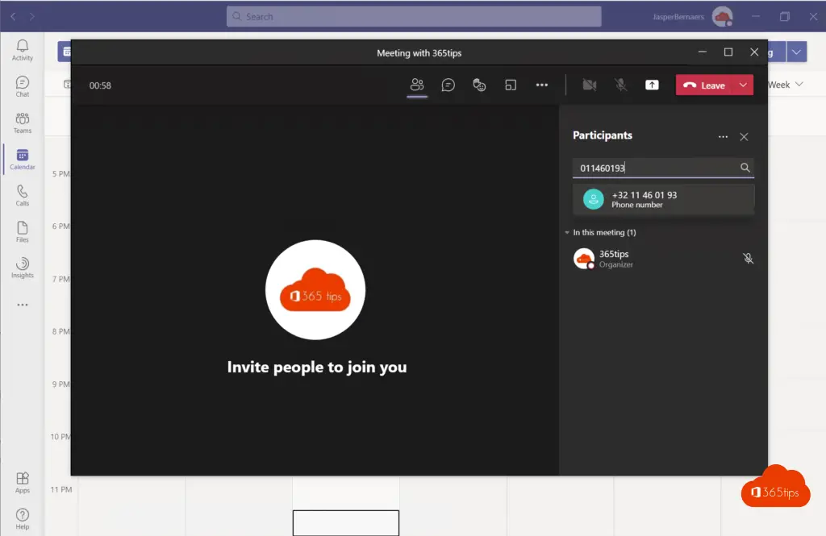Open more options menu in Participants panel
Screen dimensions: 826x536
(x=723, y=137)
